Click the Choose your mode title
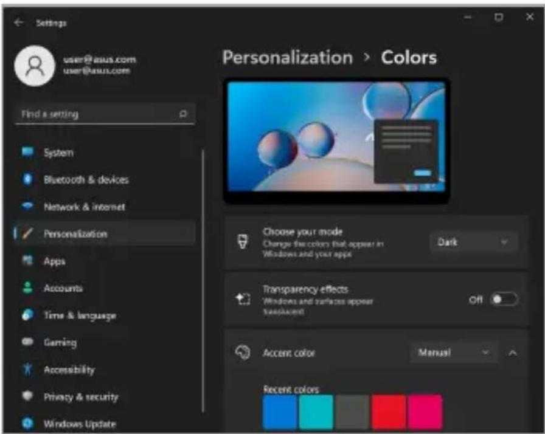 point(302,232)
